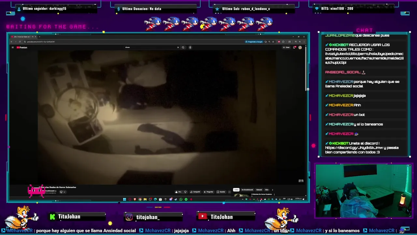Open subscription notification bell dropdown
Image resolution: width=417 pixels, height=235 pixels.
coord(62,192)
